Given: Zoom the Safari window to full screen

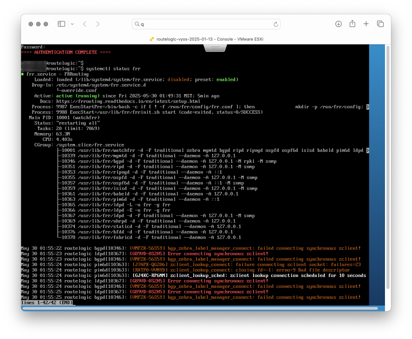Looking at the screenshot, I should click(x=46, y=24).
